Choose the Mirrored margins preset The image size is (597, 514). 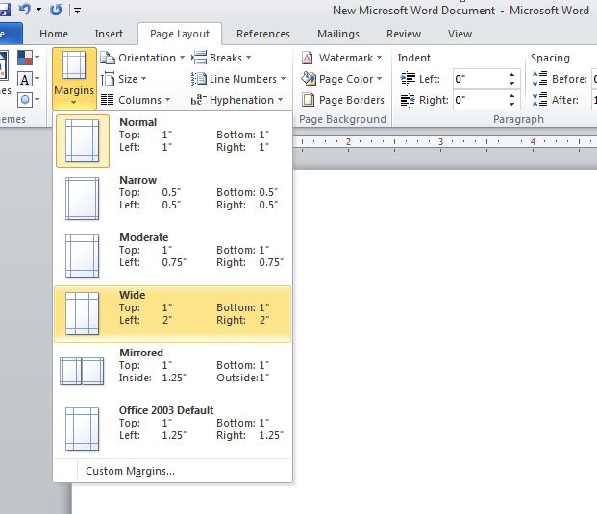173,372
